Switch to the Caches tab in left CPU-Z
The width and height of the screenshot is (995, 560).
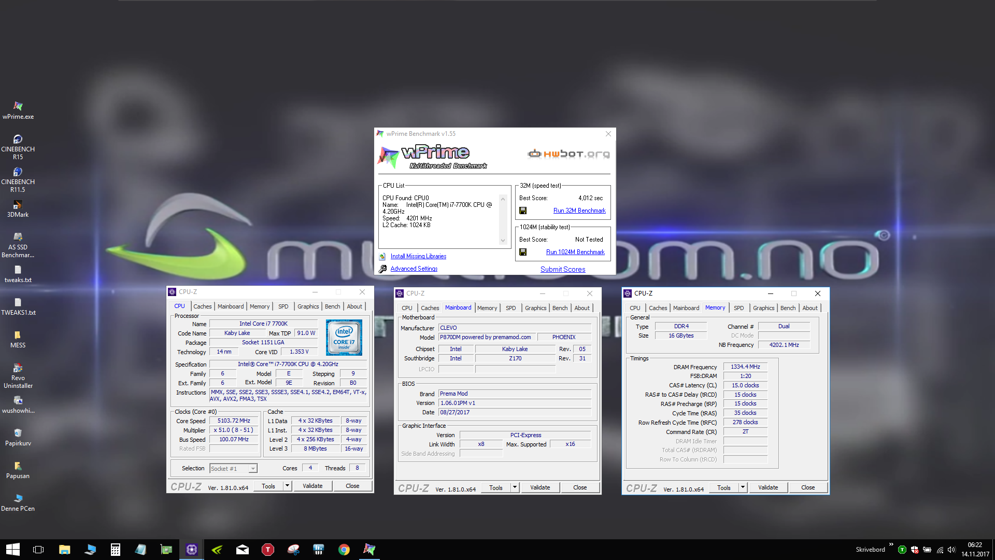202,306
